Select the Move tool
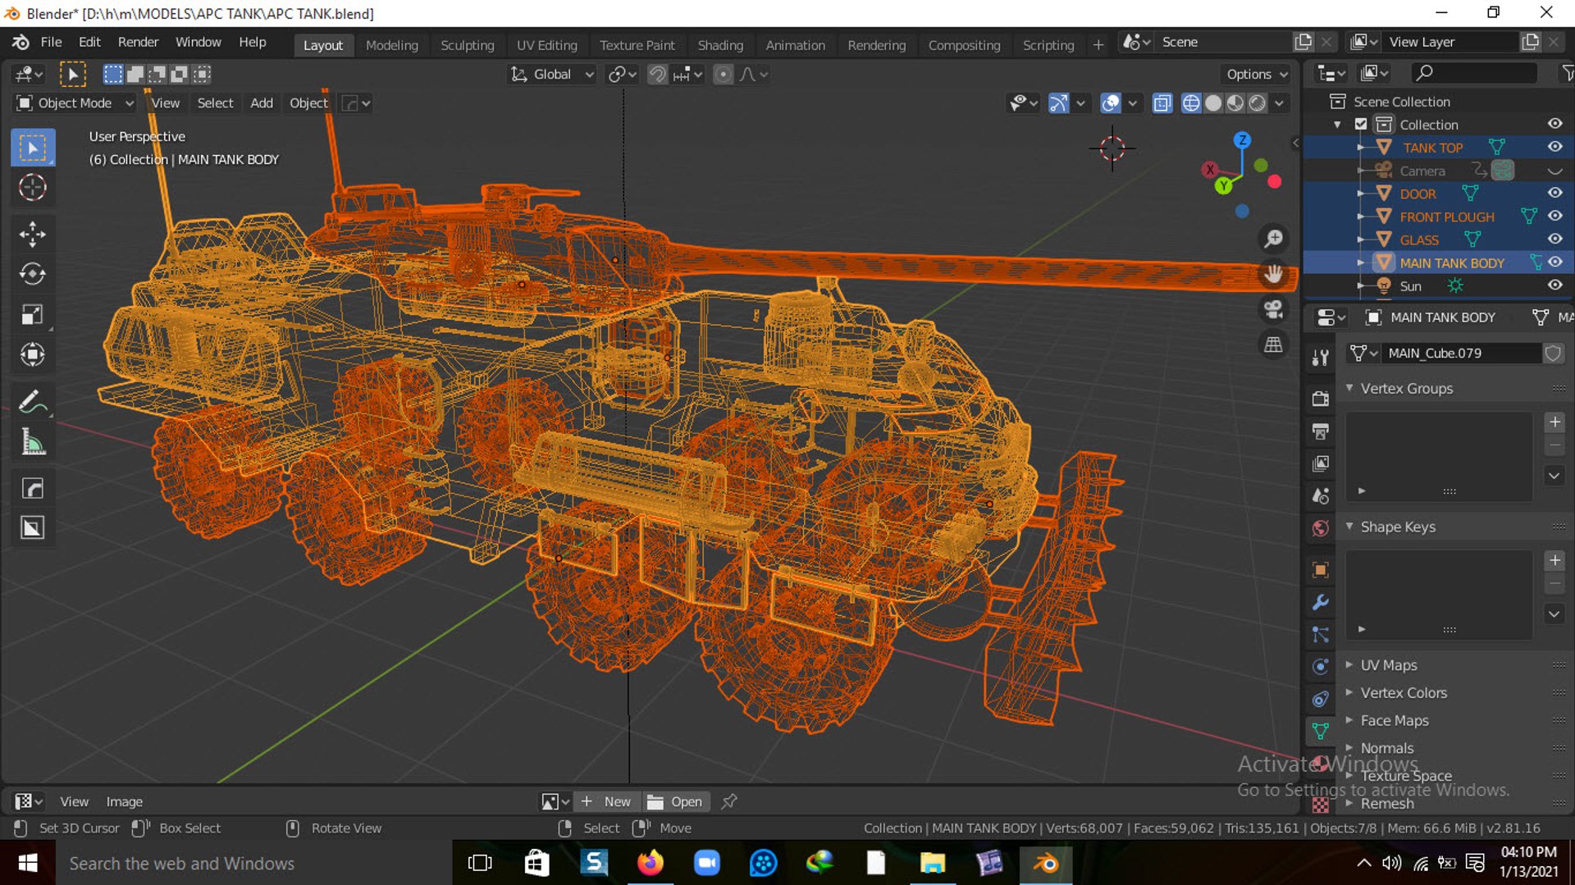The width and height of the screenshot is (1575, 885). point(33,235)
